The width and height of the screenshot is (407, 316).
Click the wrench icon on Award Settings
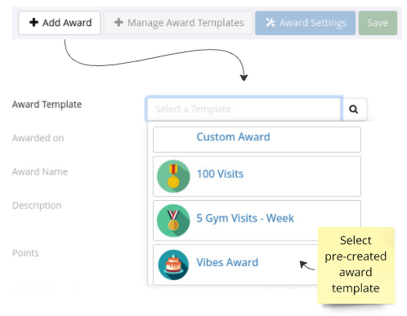click(271, 23)
